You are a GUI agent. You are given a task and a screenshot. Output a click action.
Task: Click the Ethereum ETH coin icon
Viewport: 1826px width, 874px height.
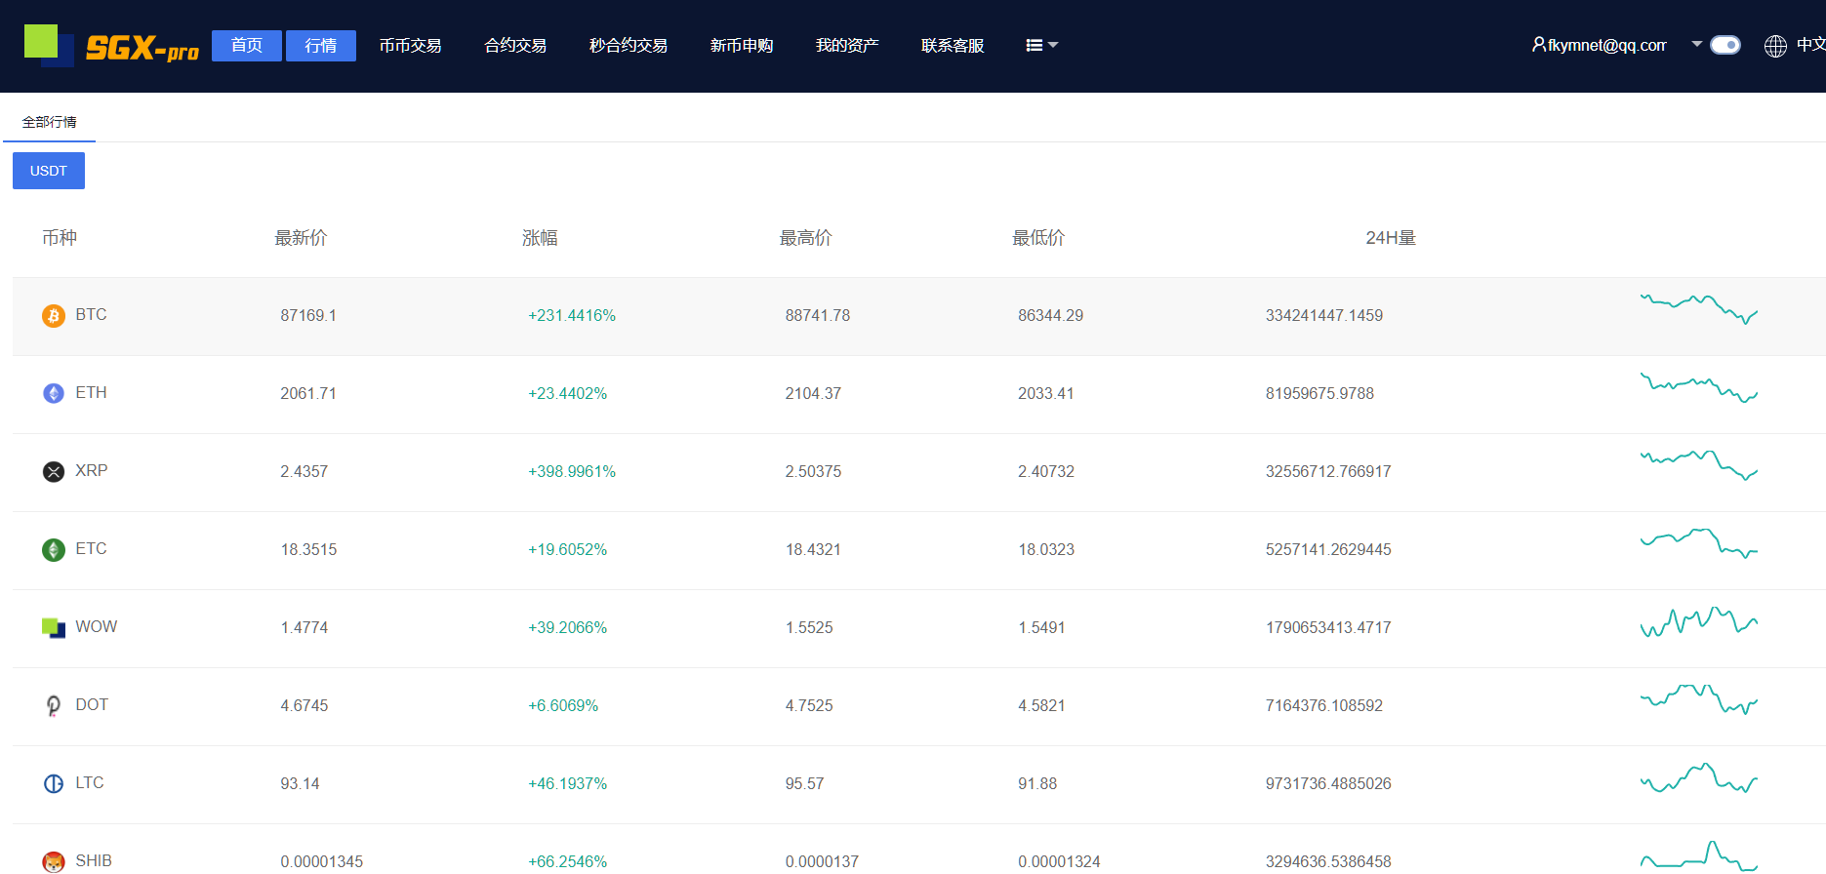click(54, 393)
